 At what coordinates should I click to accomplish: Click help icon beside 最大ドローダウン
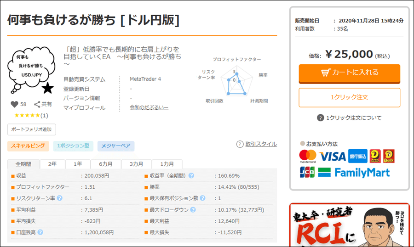click(x=193, y=210)
